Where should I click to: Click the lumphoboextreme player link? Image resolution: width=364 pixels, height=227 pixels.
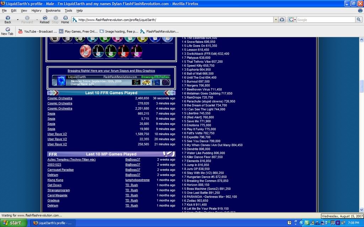point(137,180)
